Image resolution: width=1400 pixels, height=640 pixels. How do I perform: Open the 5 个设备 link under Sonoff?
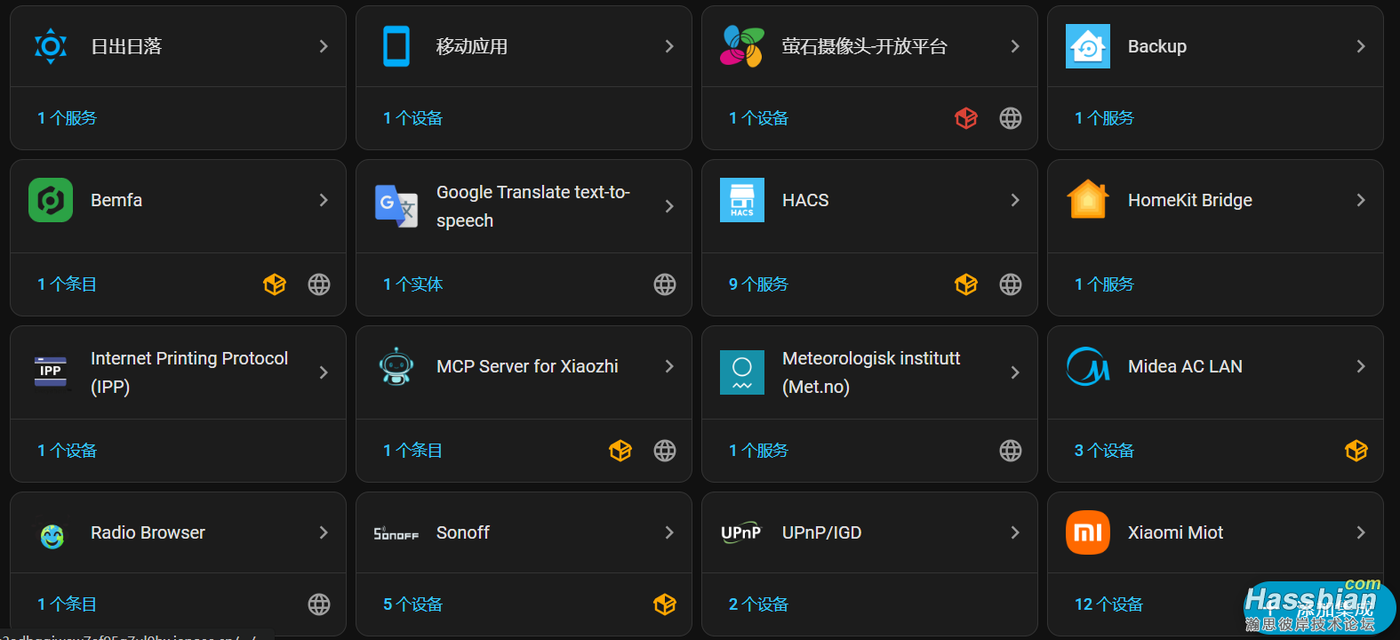[412, 604]
